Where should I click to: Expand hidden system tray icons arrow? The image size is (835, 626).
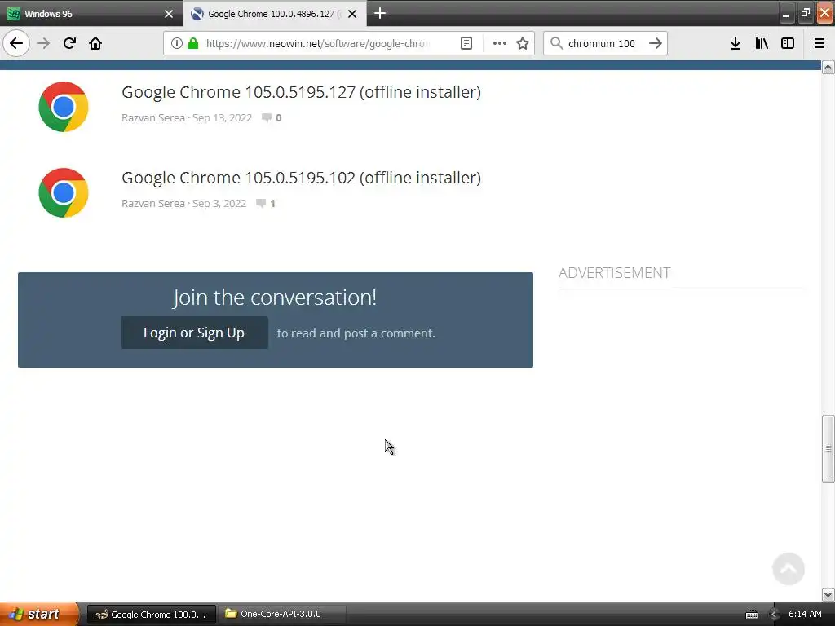tap(774, 615)
